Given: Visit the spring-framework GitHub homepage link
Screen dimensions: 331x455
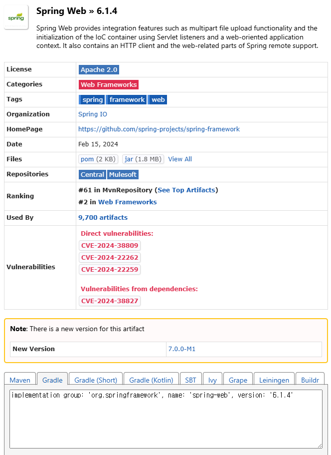Looking at the screenshot, I should pos(159,129).
